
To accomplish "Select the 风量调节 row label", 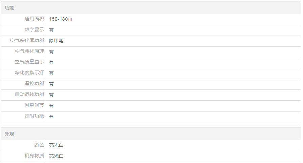I will coord(34,105).
